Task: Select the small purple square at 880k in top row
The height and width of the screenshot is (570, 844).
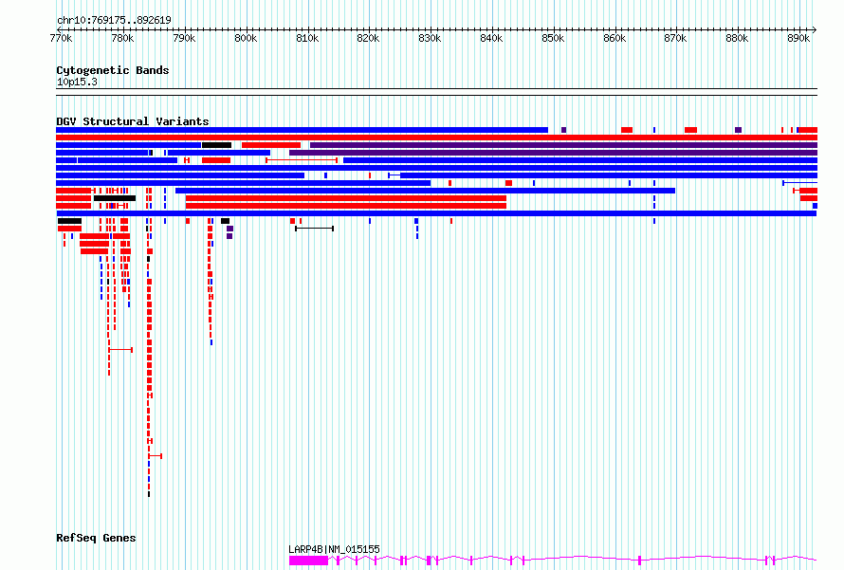Action: 738,130
